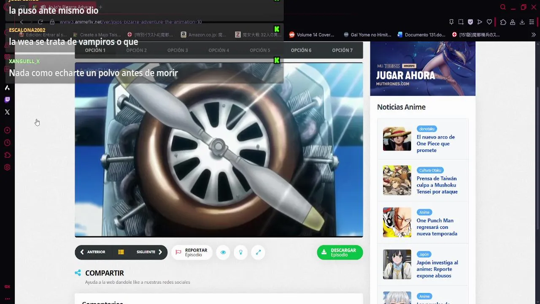Select OPCIÓN 7 video server tab
540x304 pixels.
tap(342, 50)
